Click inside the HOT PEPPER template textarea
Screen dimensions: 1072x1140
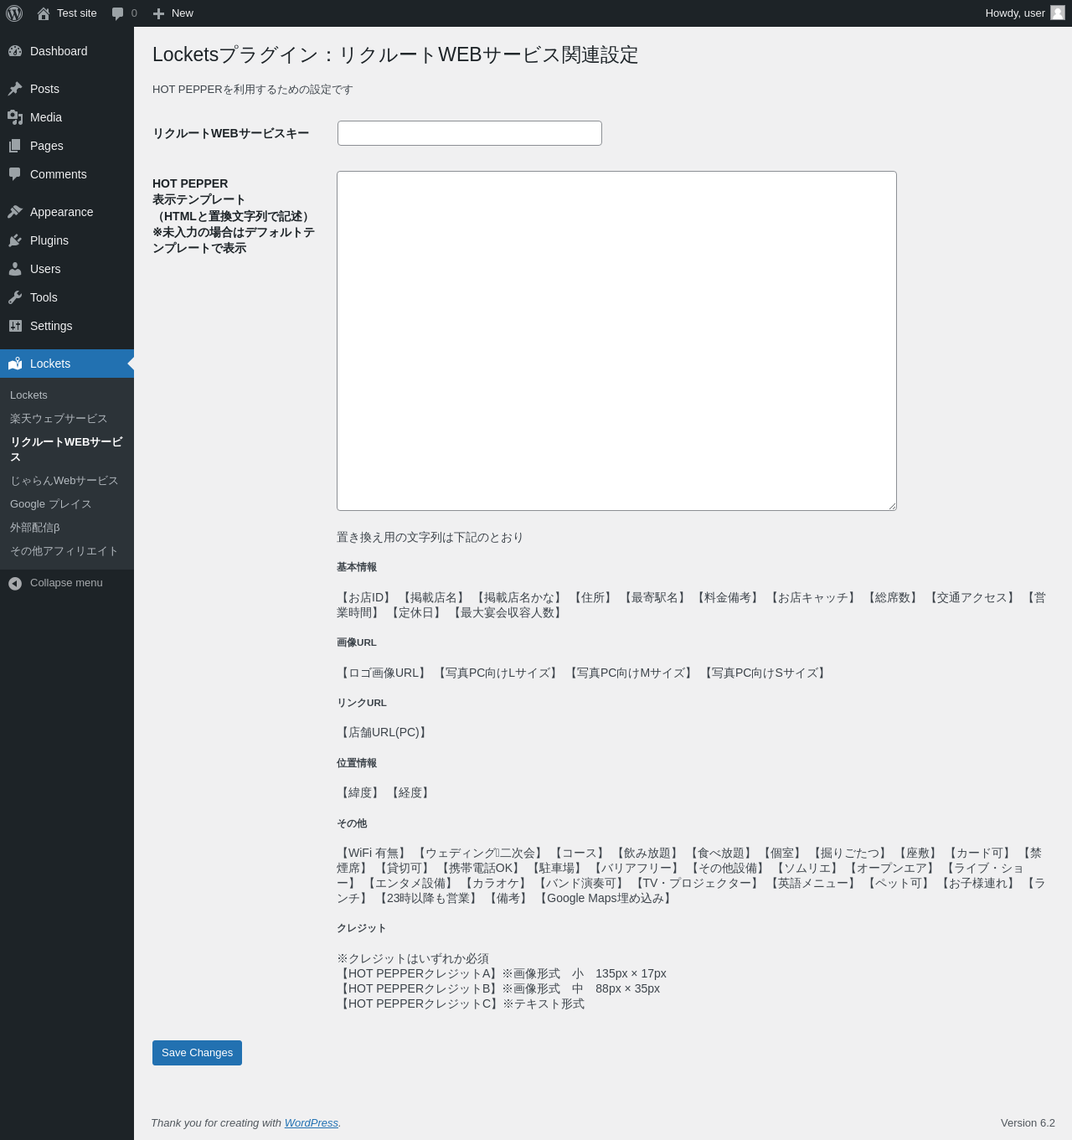(616, 341)
